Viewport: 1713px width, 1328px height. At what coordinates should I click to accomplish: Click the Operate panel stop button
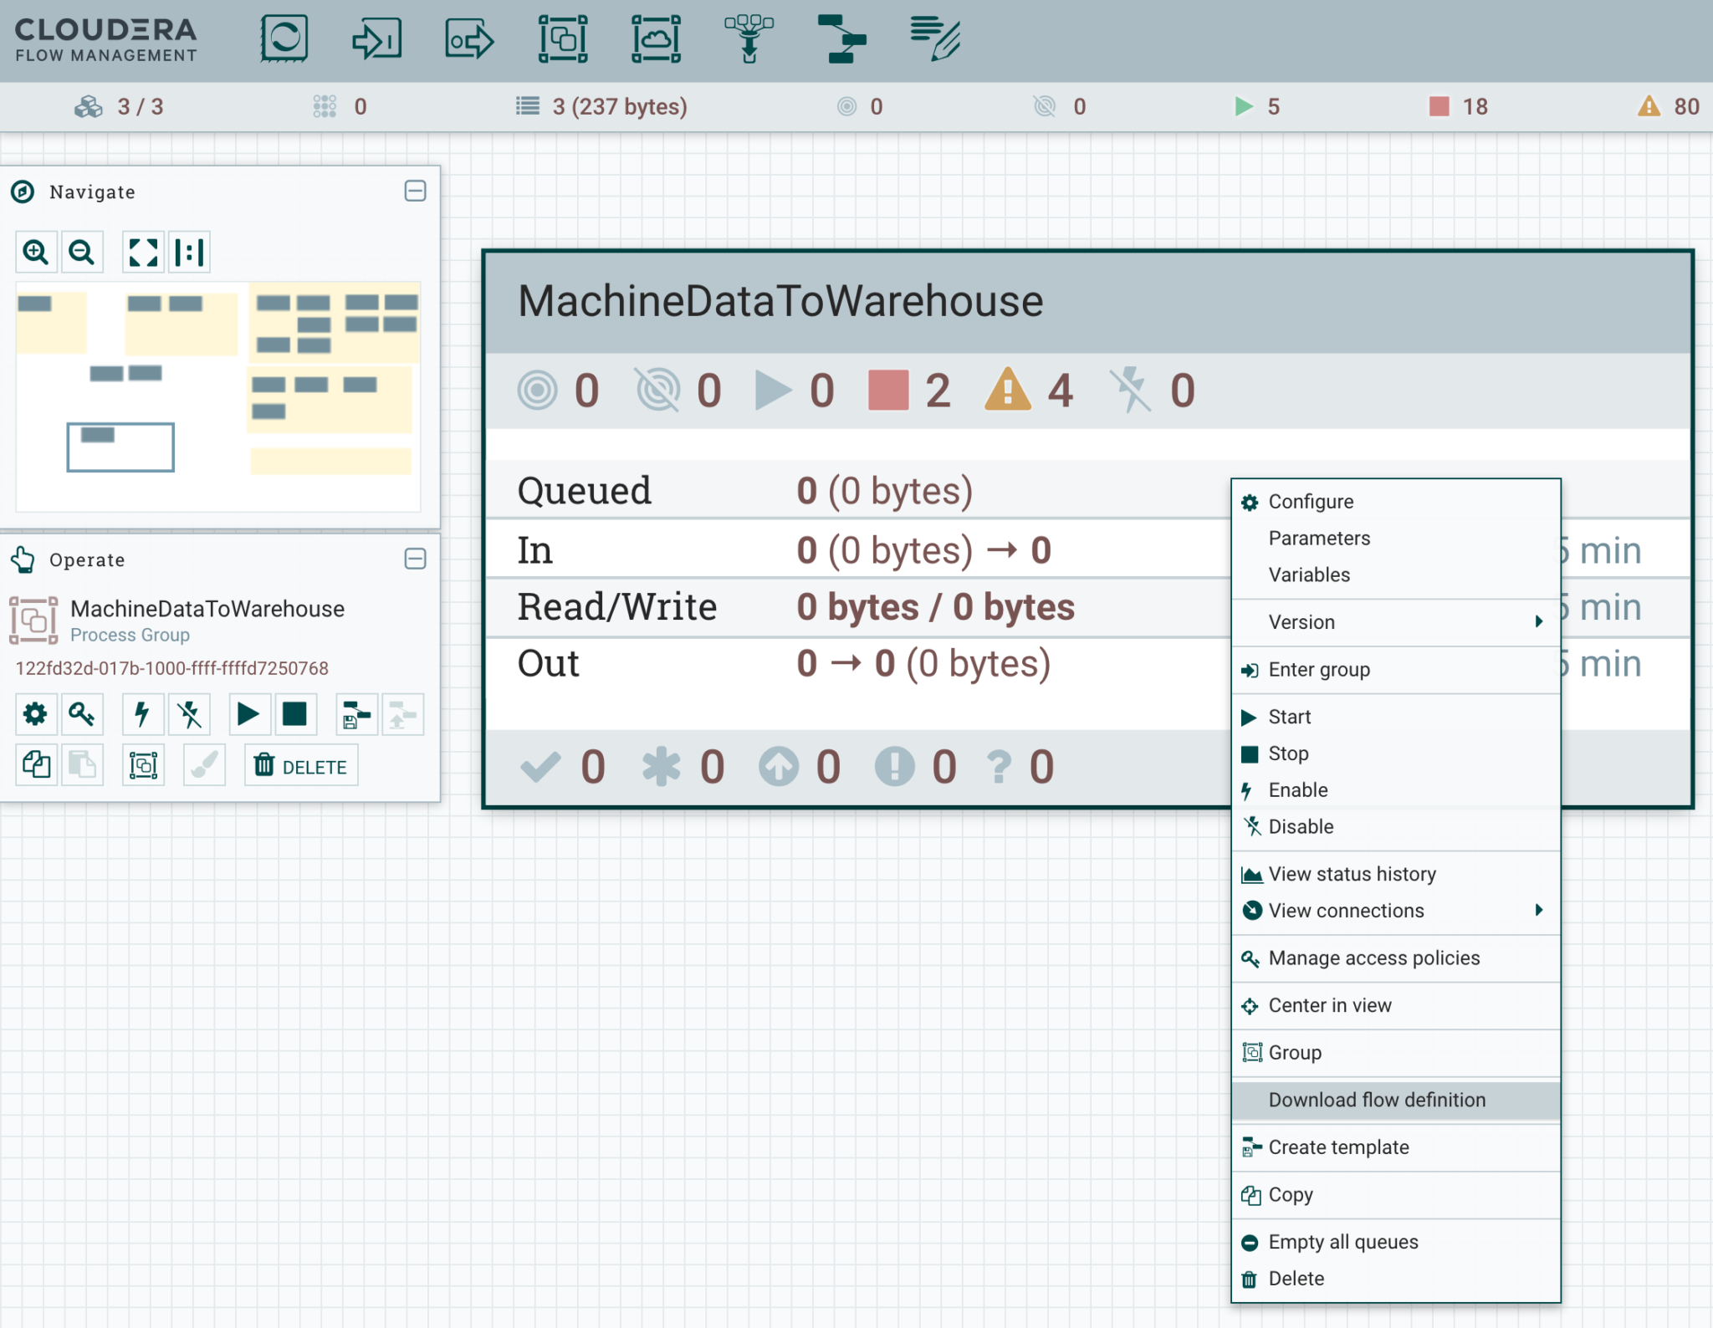click(x=294, y=714)
